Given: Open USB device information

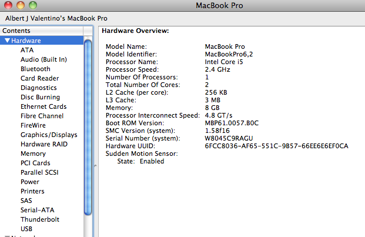Looking at the screenshot, I should pos(26,229).
